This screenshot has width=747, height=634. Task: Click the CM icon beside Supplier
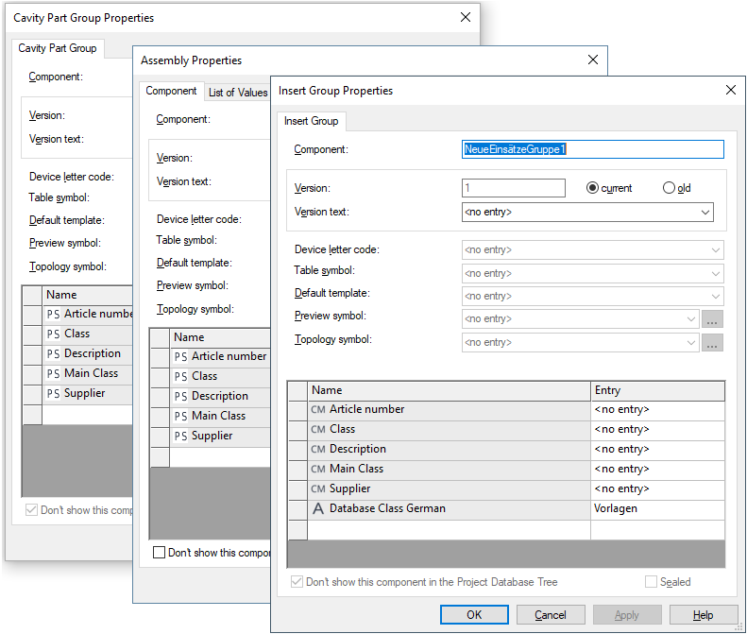click(x=318, y=489)
